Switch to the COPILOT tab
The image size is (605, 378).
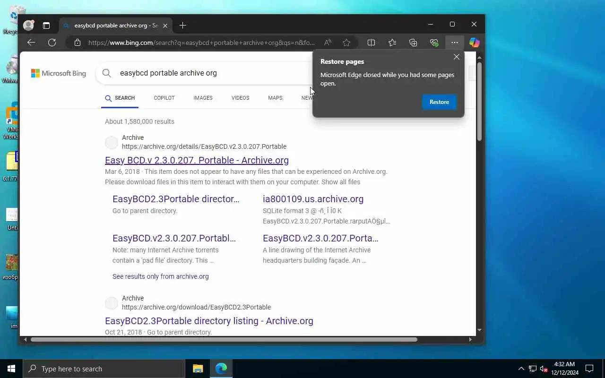[164, 98]
